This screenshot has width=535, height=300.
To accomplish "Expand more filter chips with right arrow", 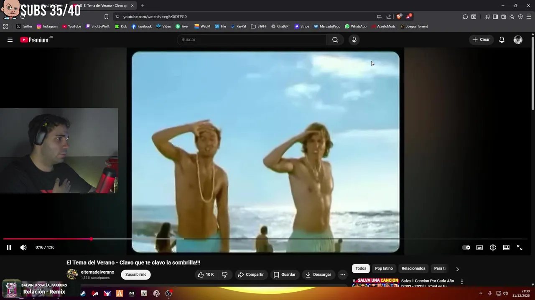I will point(457,269).
